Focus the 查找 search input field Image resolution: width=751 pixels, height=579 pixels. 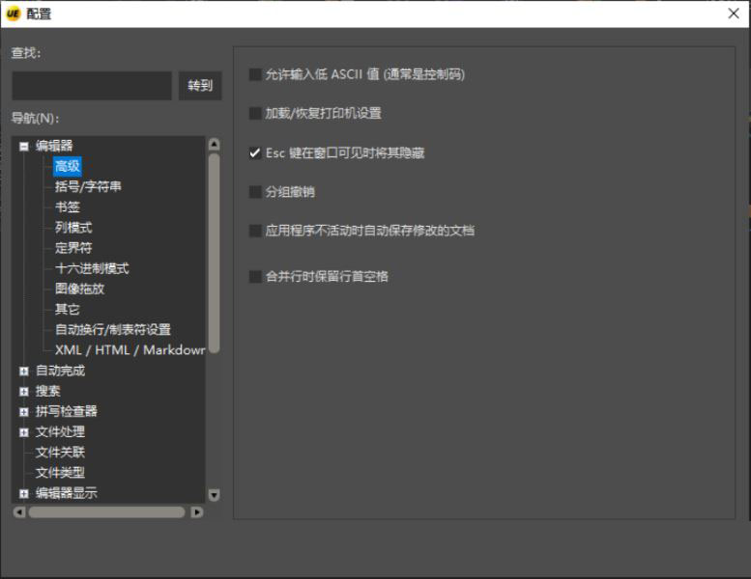point(92,86)
